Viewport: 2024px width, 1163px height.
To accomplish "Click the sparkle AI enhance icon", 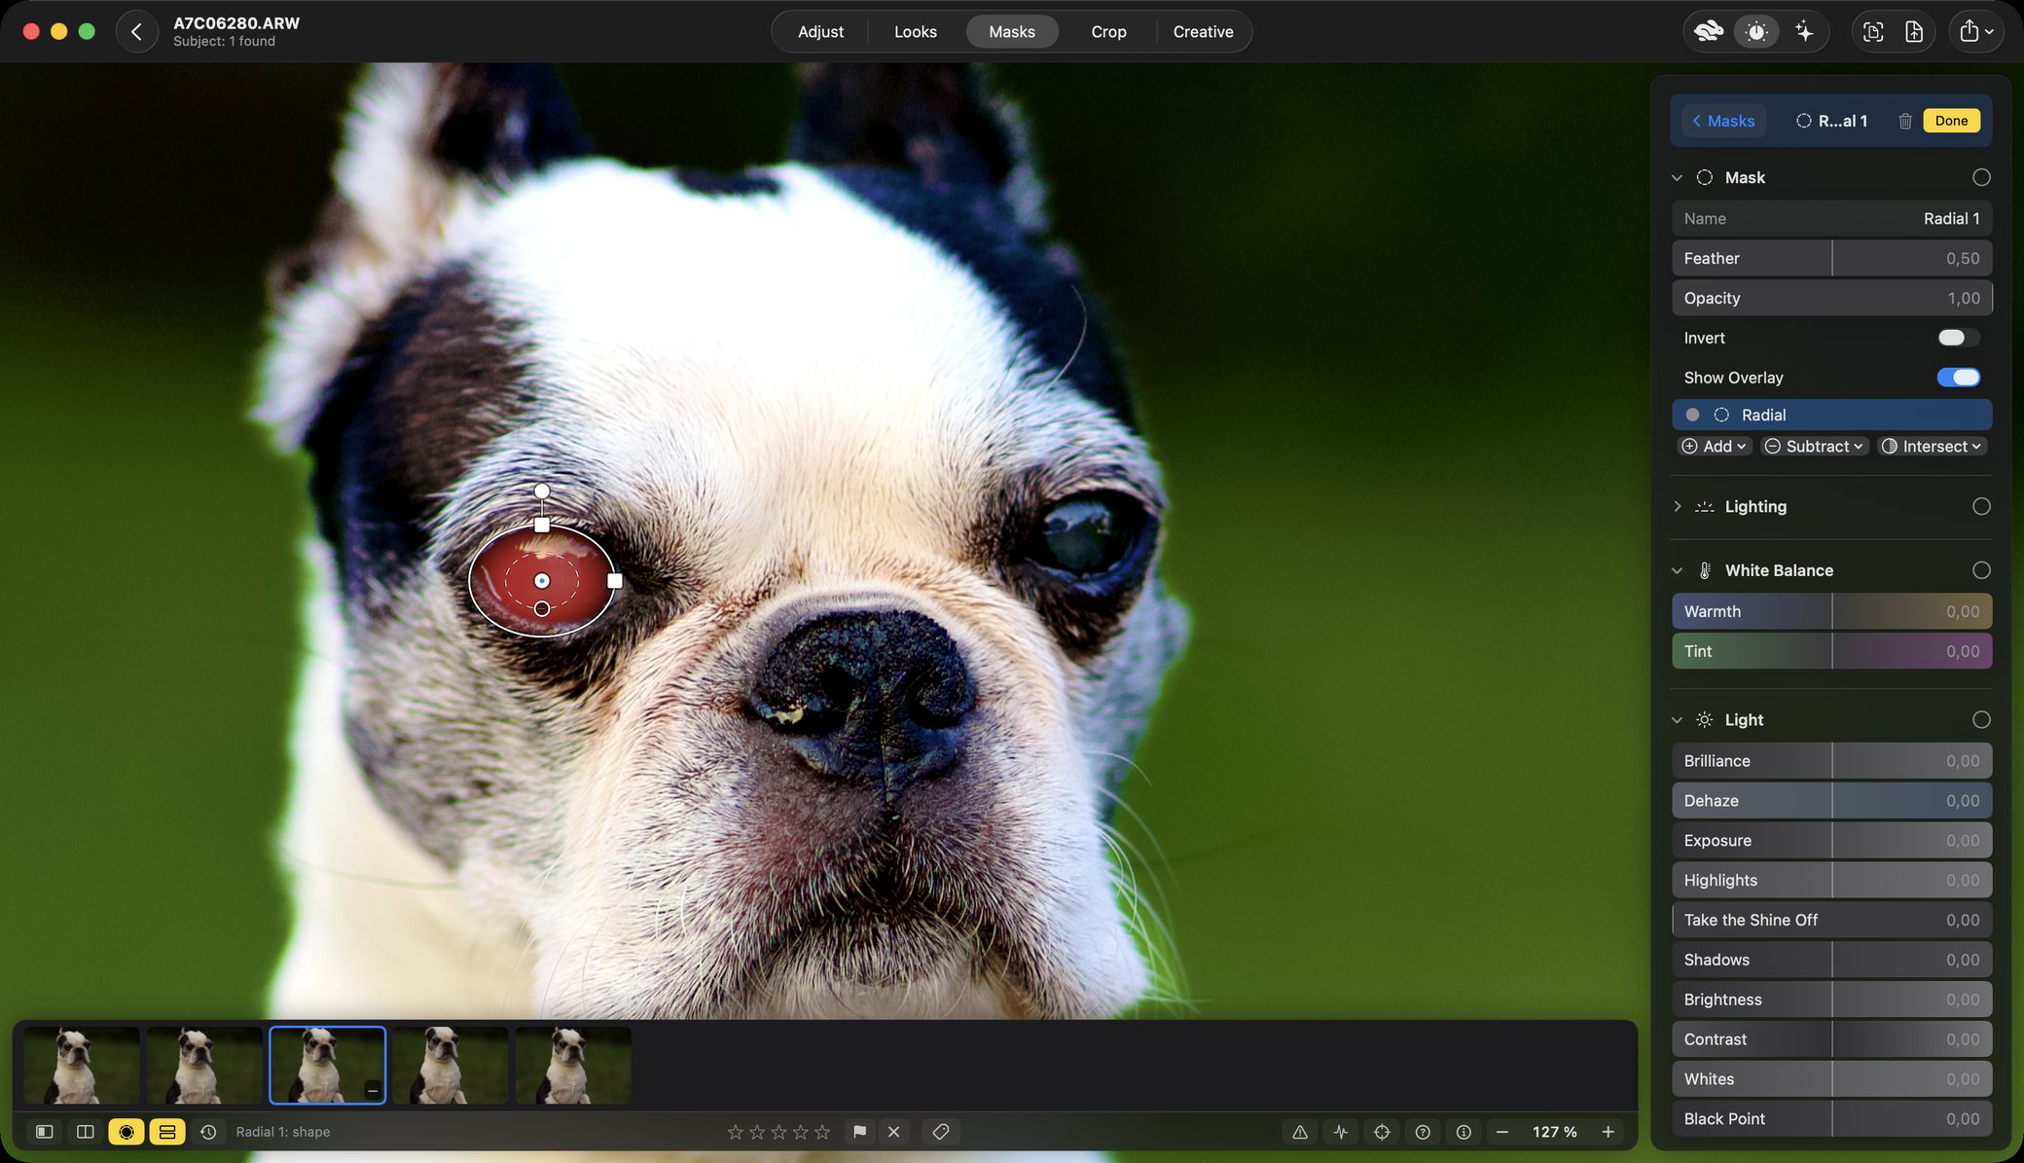I will point(1804,32).
